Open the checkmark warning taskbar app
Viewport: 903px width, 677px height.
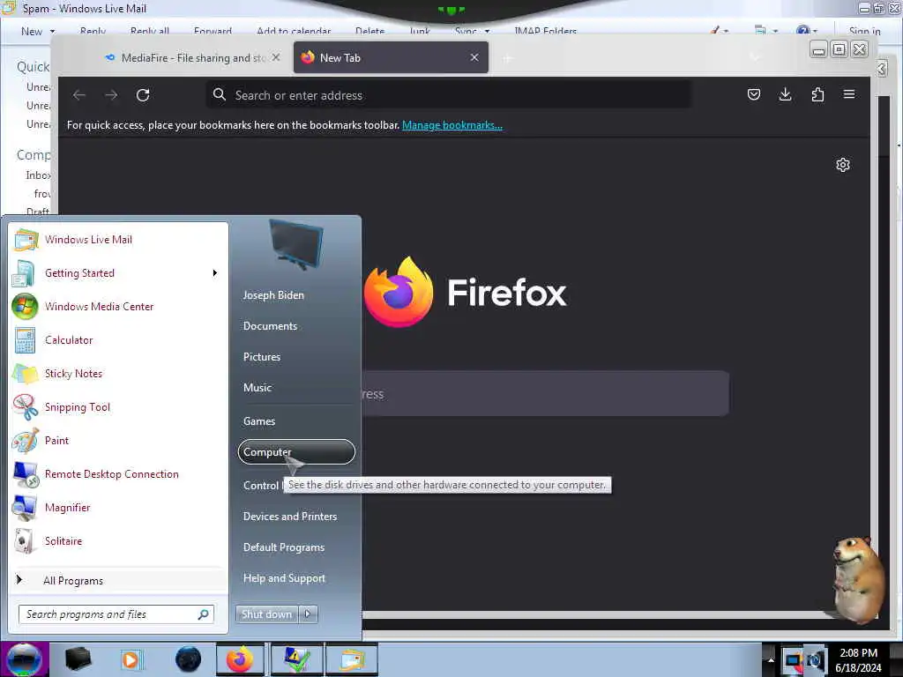pos(296,659)
